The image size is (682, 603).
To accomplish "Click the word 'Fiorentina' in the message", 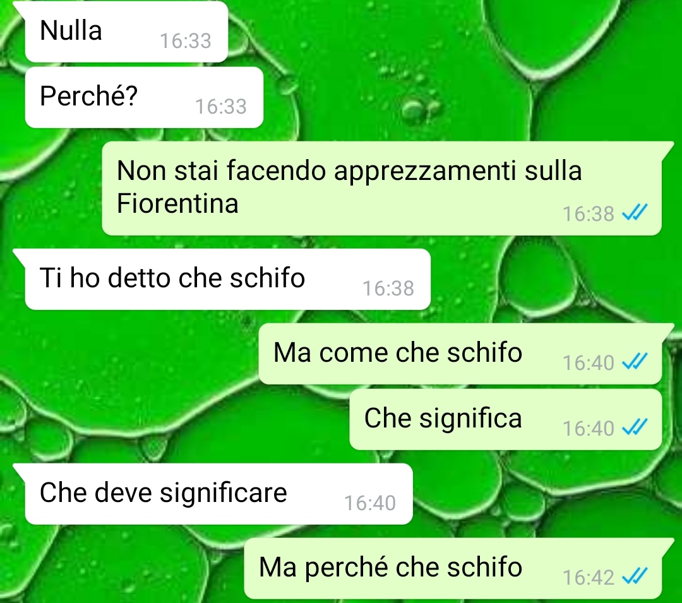I will (x=177, y=203).
